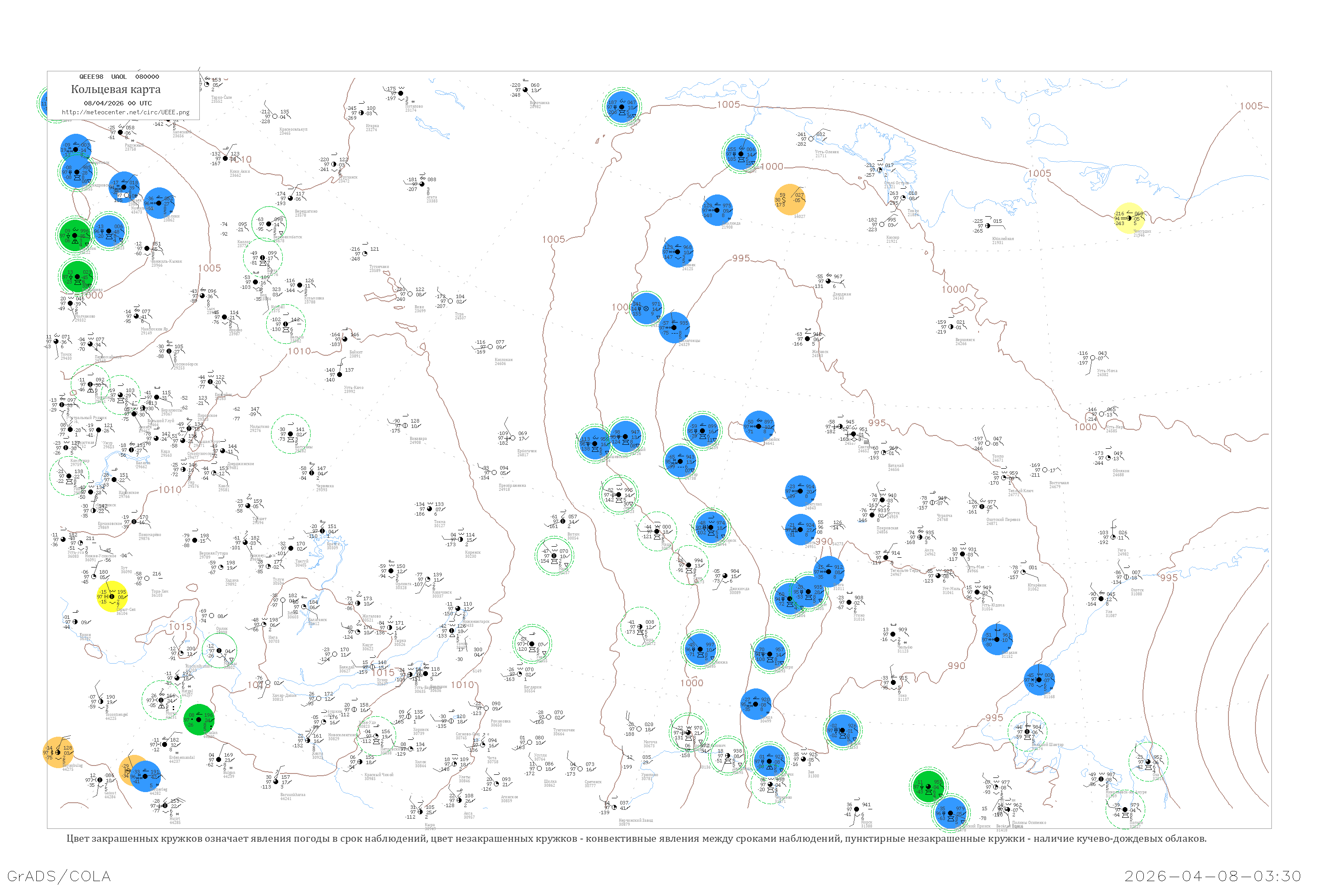Select the blue circle at Джалинда 21908
The image size is (1329, 886).
click(716, 210)
